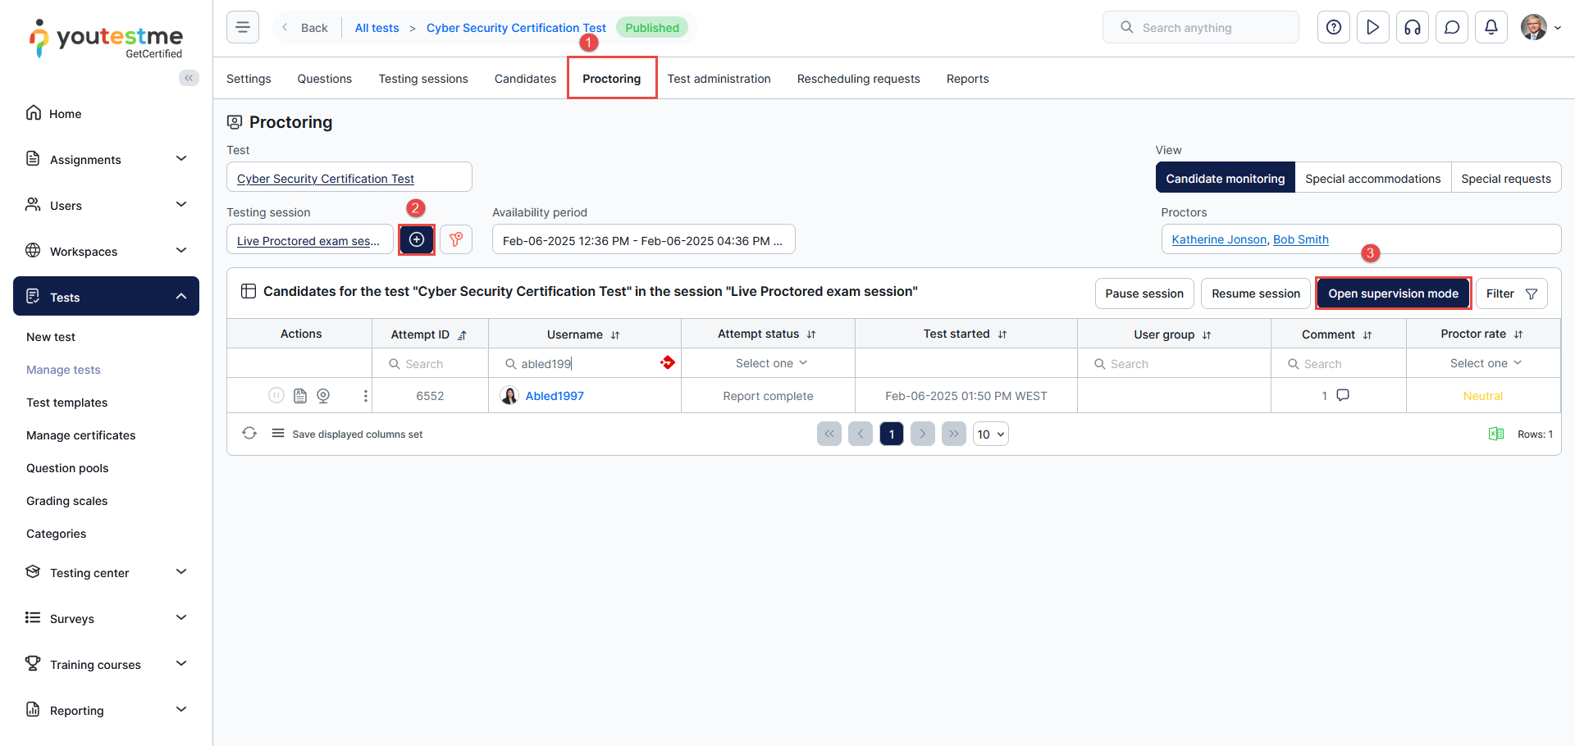This screenshot has height=746, width=1575.
Task: Open support via the headphones icon
Action: pos(1412,27)
